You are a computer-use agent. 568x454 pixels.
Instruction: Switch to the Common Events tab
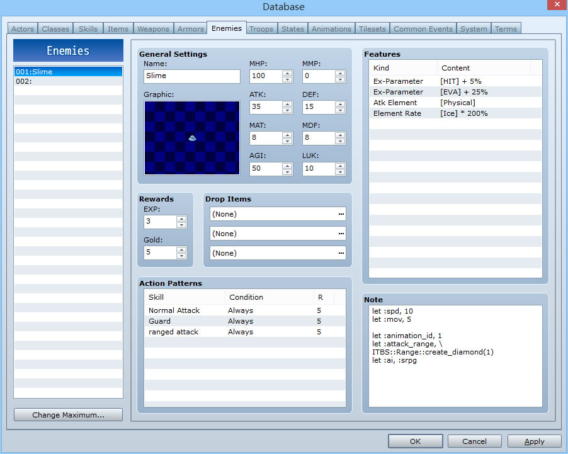click(x=423, y=28)
